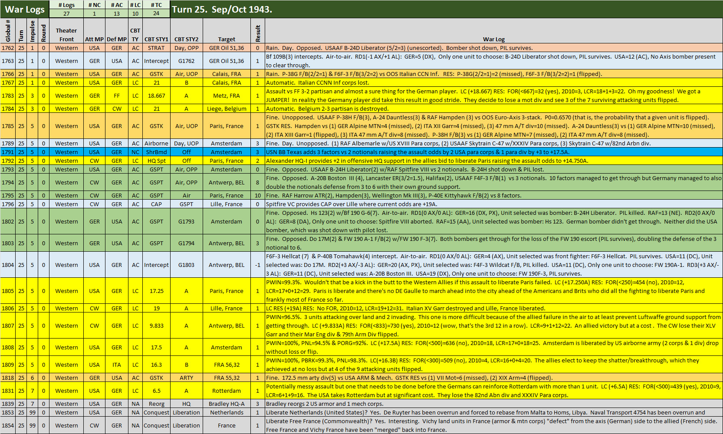The height and width of the screenshot is (434, 723).
Task: Click the "Alexander HQ-I provides +2" log entry
Action: 494,161
